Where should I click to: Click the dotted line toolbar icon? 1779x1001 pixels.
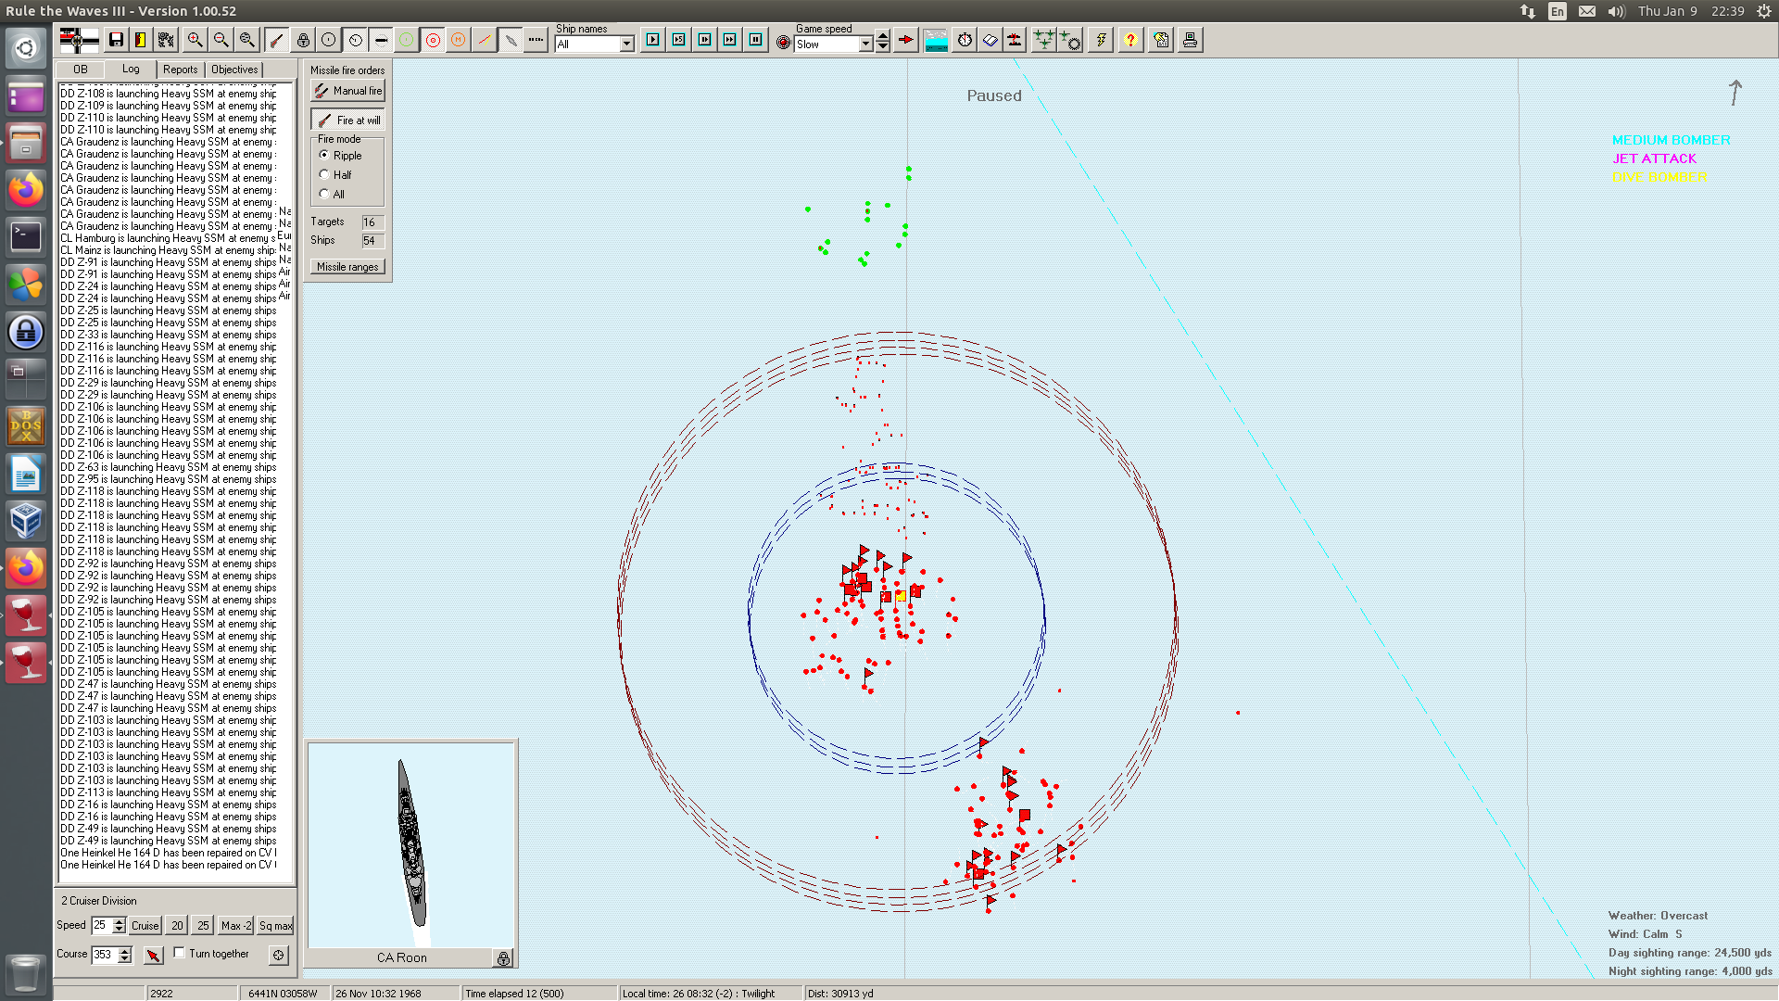(x=536, y=40)
